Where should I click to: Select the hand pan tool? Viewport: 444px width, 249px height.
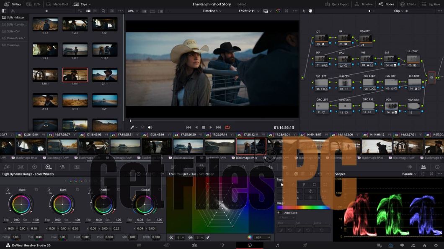[310, 11]
